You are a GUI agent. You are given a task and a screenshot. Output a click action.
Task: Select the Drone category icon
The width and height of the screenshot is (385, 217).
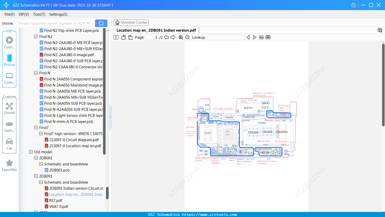tap(9, 108)
